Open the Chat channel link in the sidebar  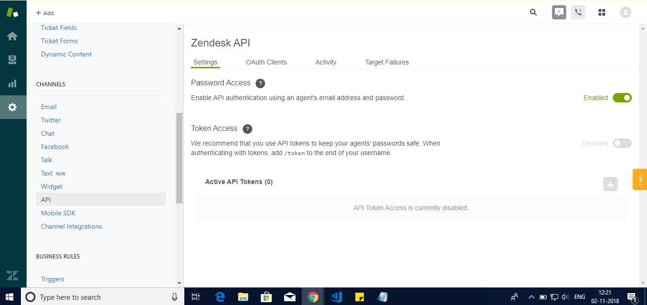pos(48,133)
